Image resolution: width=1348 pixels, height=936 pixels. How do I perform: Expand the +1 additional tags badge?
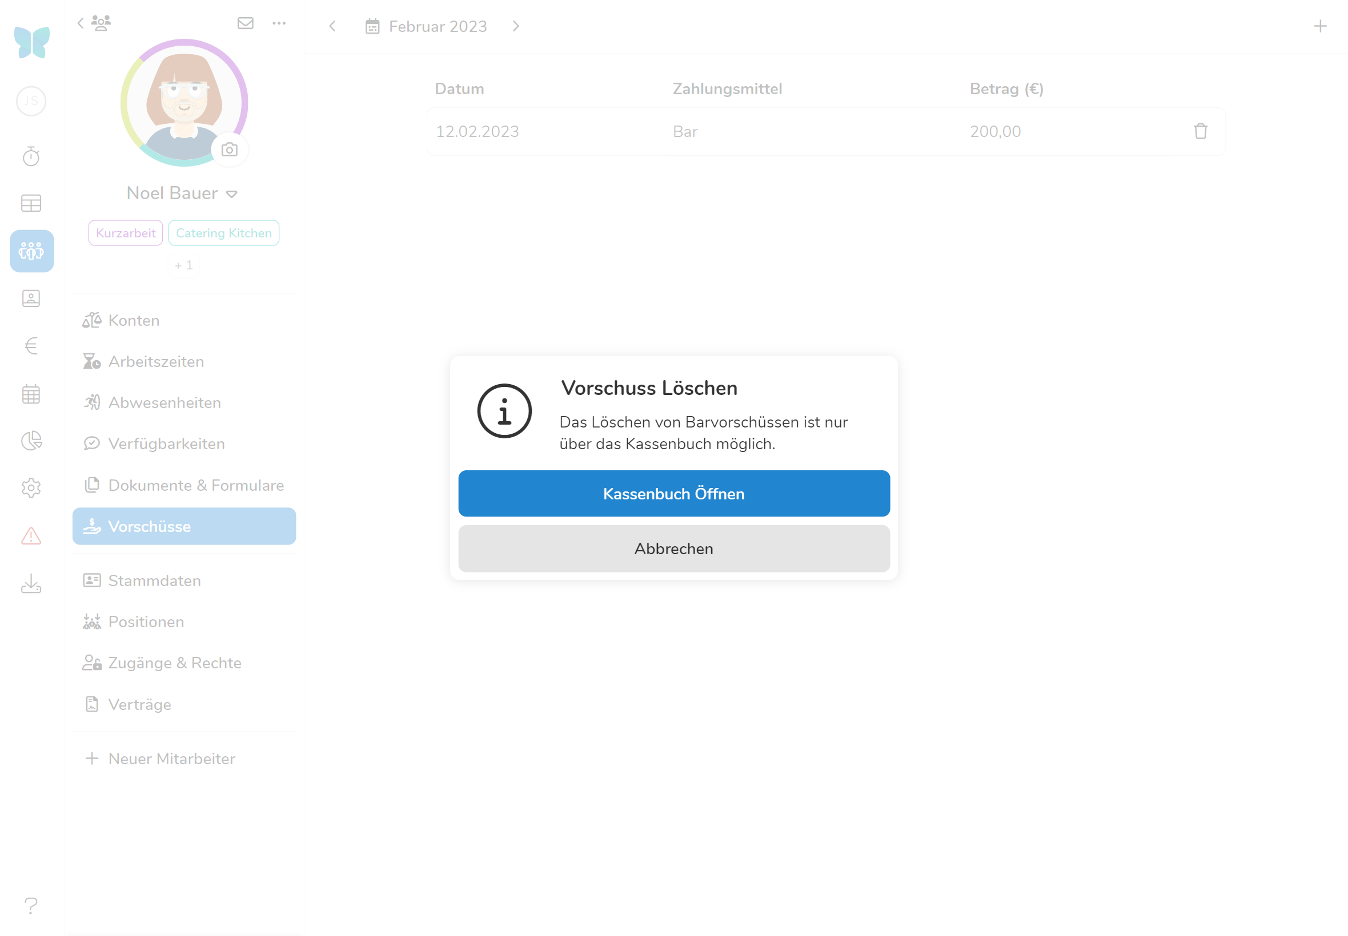pyautogui.click(x=184, y=265)
